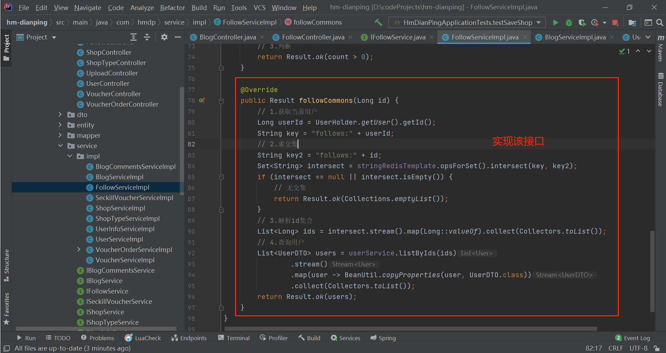Stop the running process
This screenshot has width=666, height=353.
[x=615, y=22]
